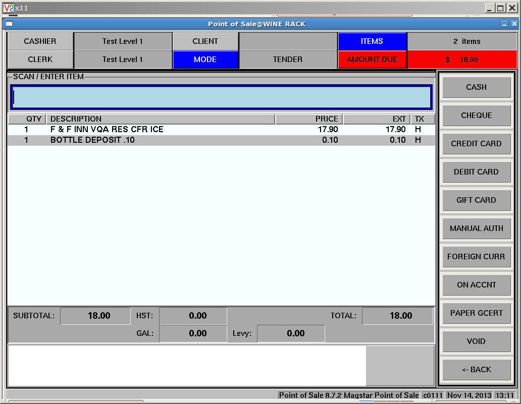This screenshot has height=404, width=521.
Task: Pay with CREDIT CARD
Action: pos(476,143)
